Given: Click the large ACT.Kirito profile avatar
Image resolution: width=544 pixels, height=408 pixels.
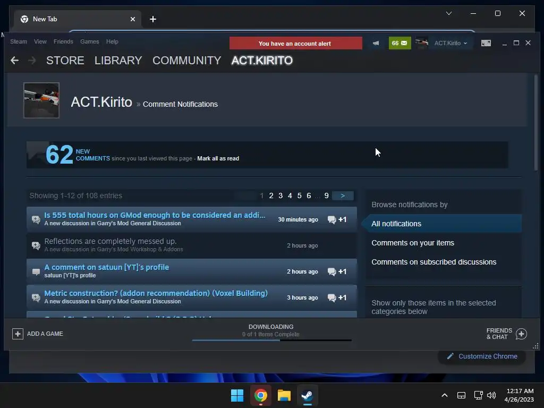Looking at the screenshot, I should coord(41,100).
